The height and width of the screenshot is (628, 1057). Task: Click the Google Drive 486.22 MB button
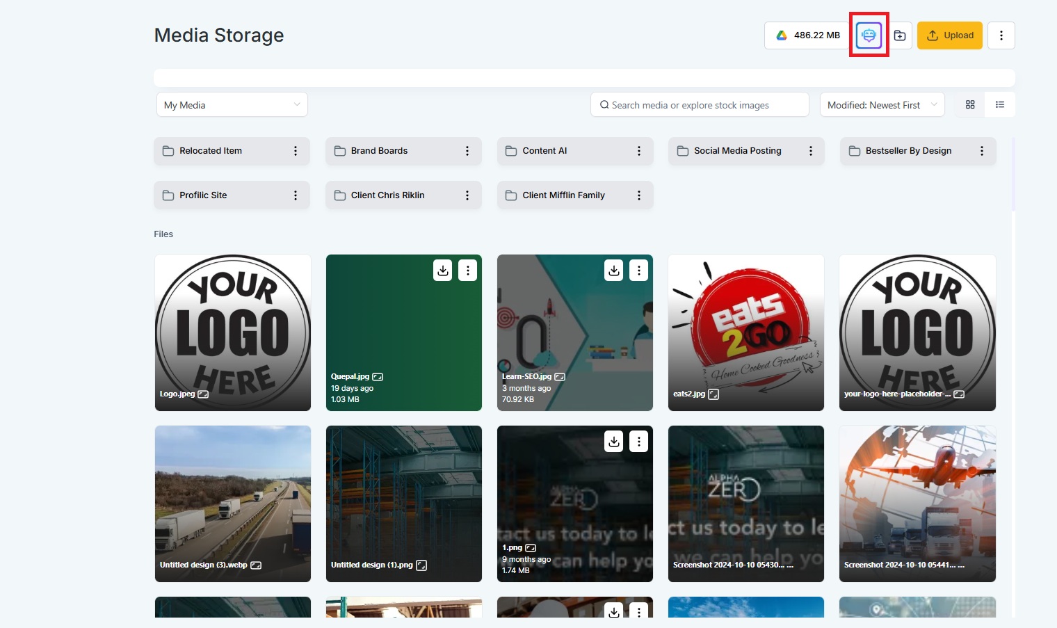tap(807, 35)
